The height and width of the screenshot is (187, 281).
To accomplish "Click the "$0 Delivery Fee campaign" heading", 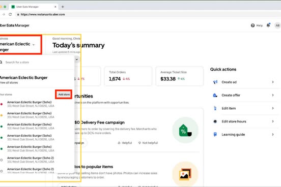I will pyautogui.click(x=100, y=122).
